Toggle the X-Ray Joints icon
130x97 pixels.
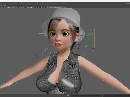34,7
